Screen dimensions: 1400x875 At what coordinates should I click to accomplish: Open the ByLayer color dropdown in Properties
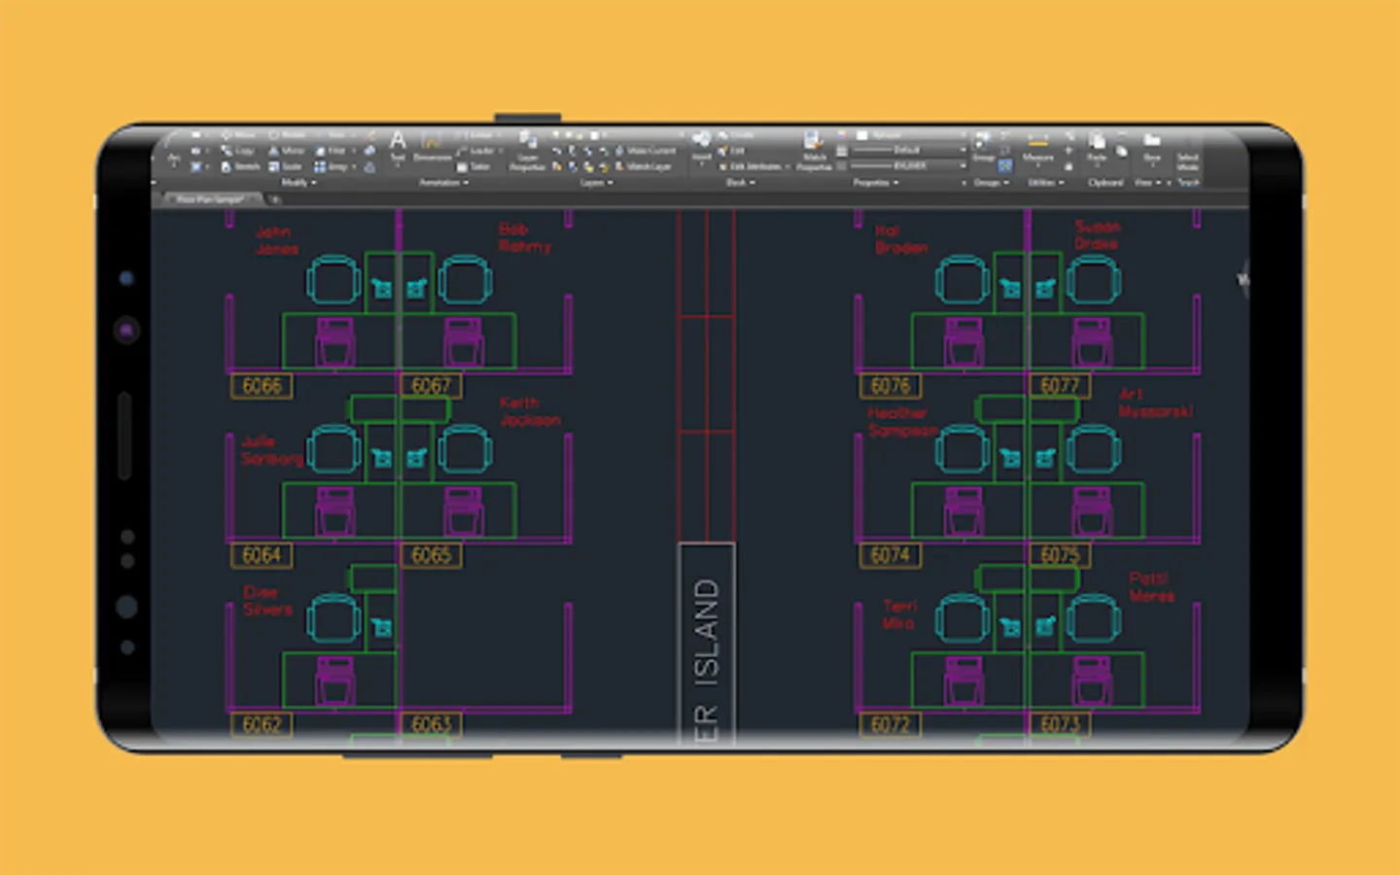pyautogui.click(x=910, y=135)
